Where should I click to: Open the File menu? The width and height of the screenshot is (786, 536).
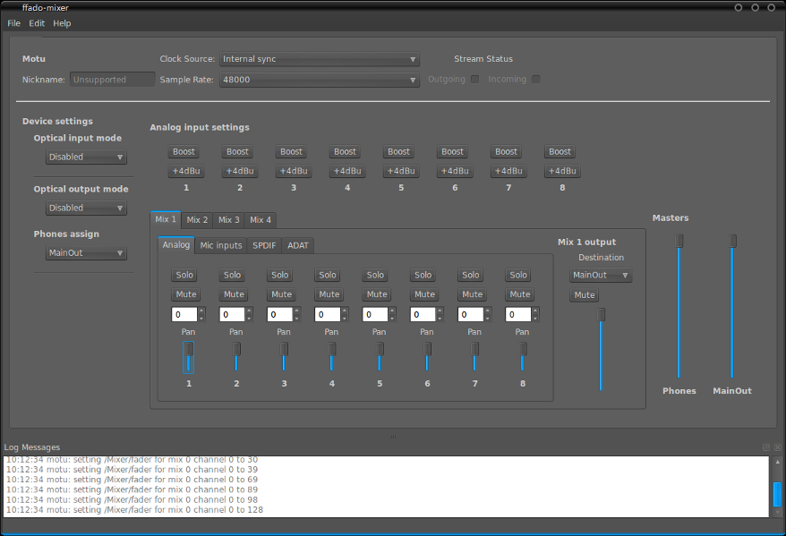point(14,23)
